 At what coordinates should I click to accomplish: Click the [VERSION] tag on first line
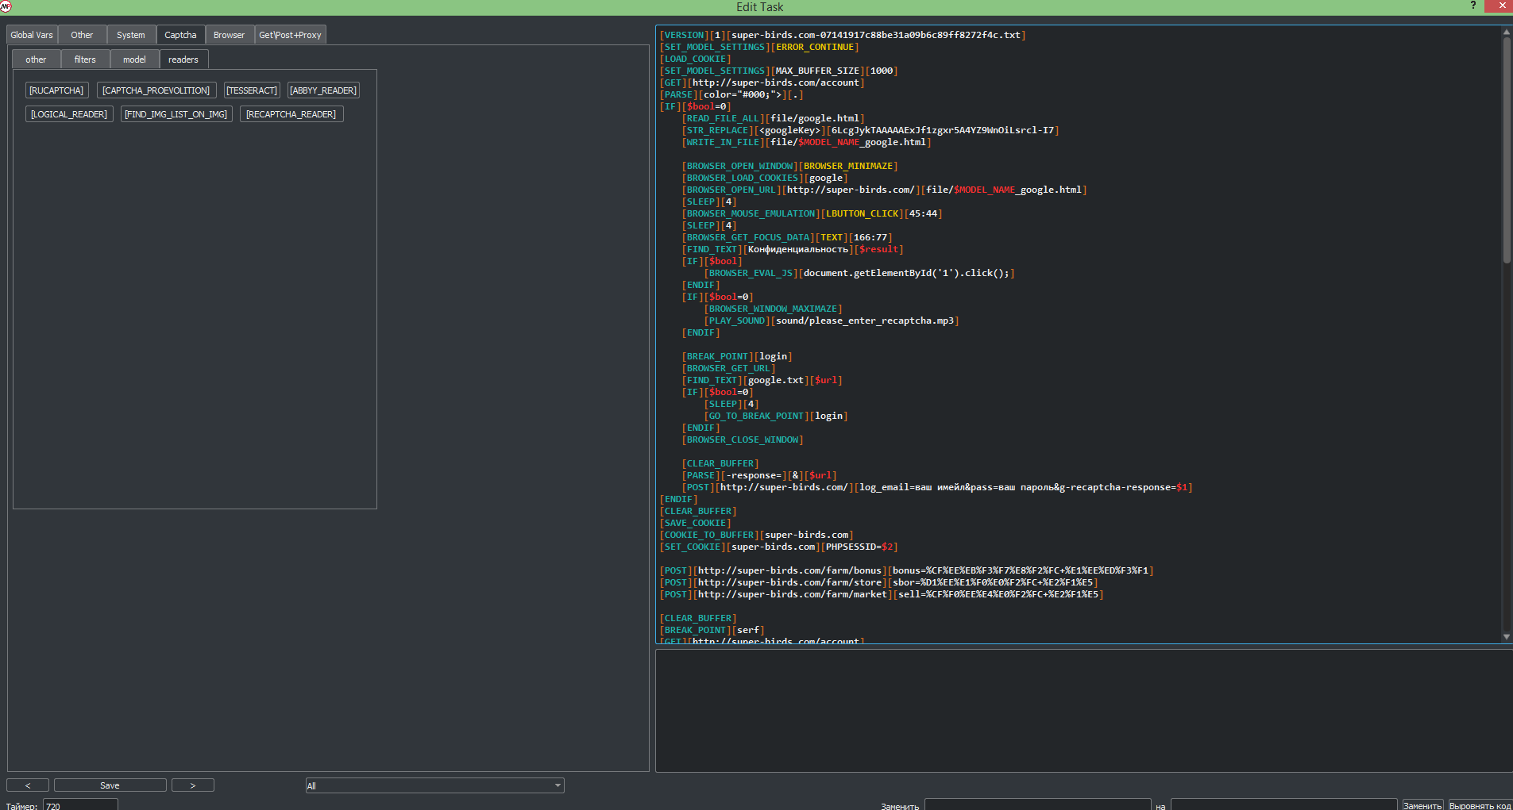click(685, 35)
